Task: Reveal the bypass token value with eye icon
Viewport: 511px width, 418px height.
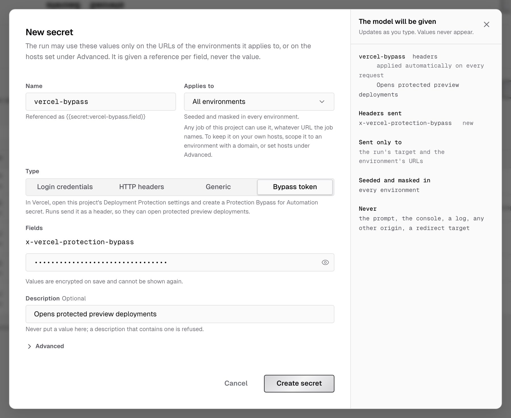Action: tap(325, 262)
